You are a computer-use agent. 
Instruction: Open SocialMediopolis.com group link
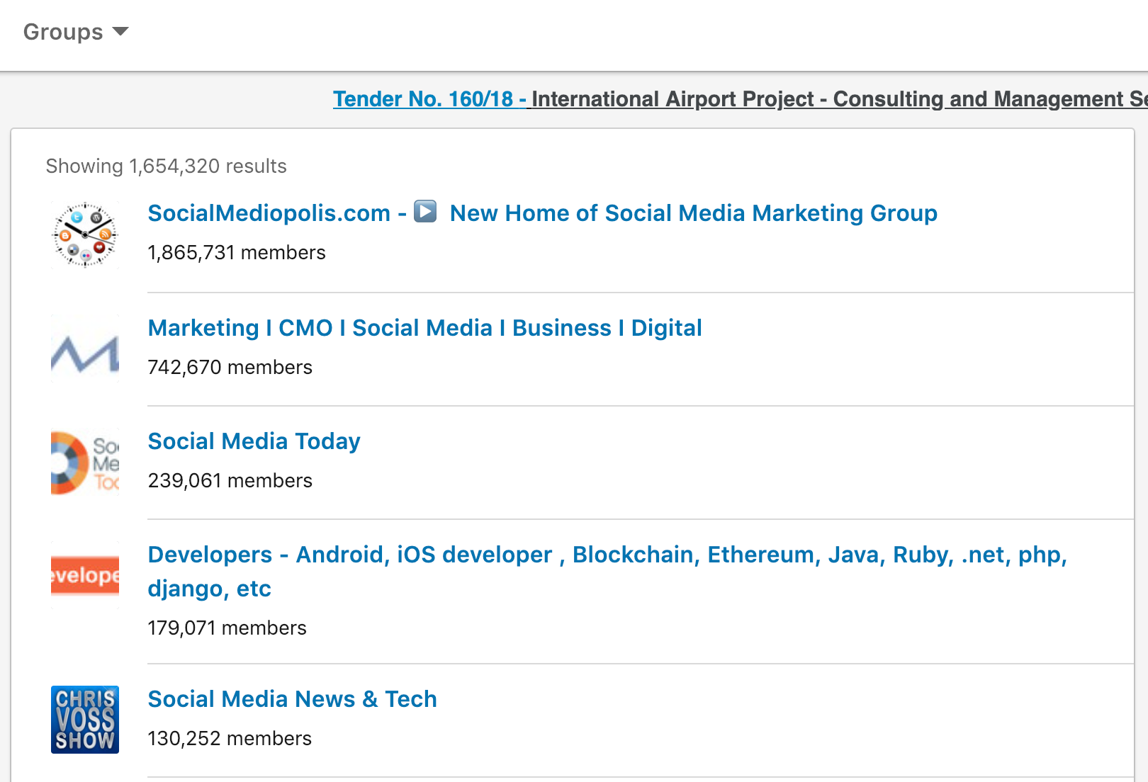tap(542, 212)
